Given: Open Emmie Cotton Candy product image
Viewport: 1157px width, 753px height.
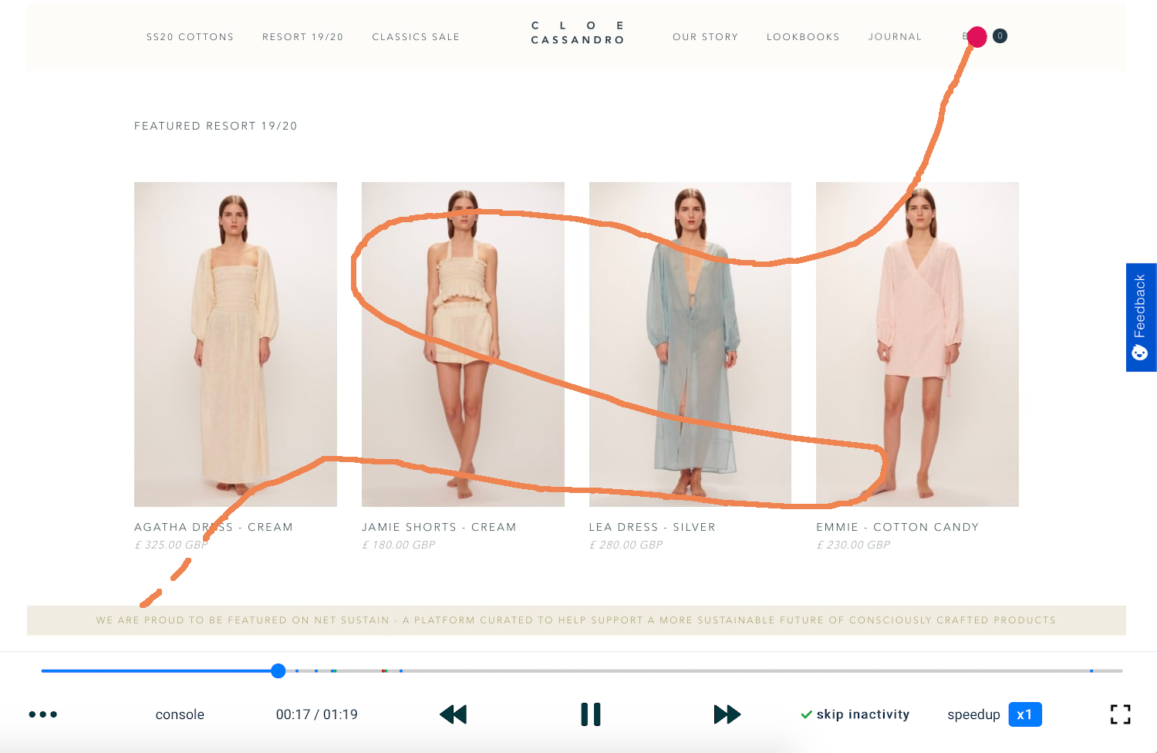Looking at the screenshot, I should pyautogui.click(x=917, y=344).
